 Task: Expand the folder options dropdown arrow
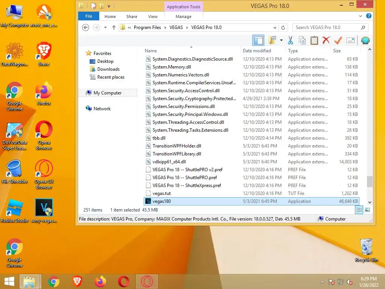[281, 40]
